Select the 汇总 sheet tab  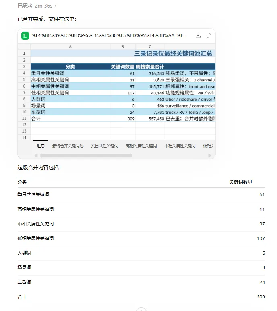pos(41,146)
